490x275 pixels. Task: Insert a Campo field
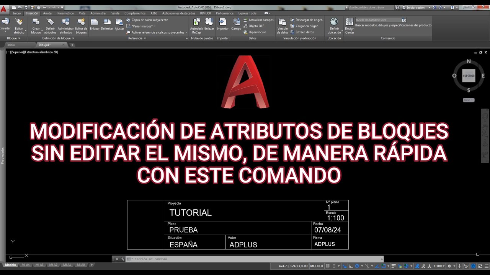[236, 24]
